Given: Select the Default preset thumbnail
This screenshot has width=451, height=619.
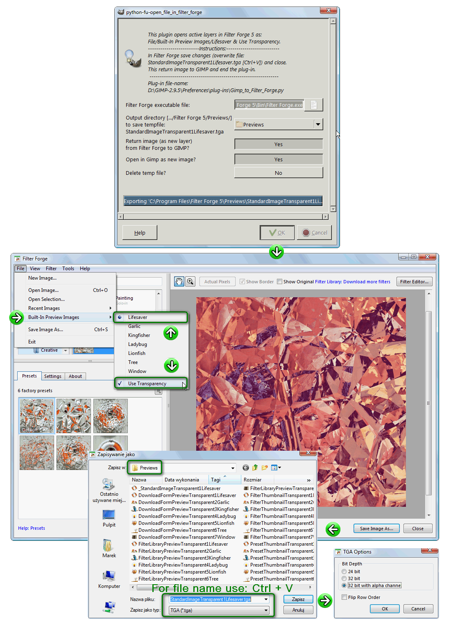Looking at the screenshot, I should [x=37, y=416].
